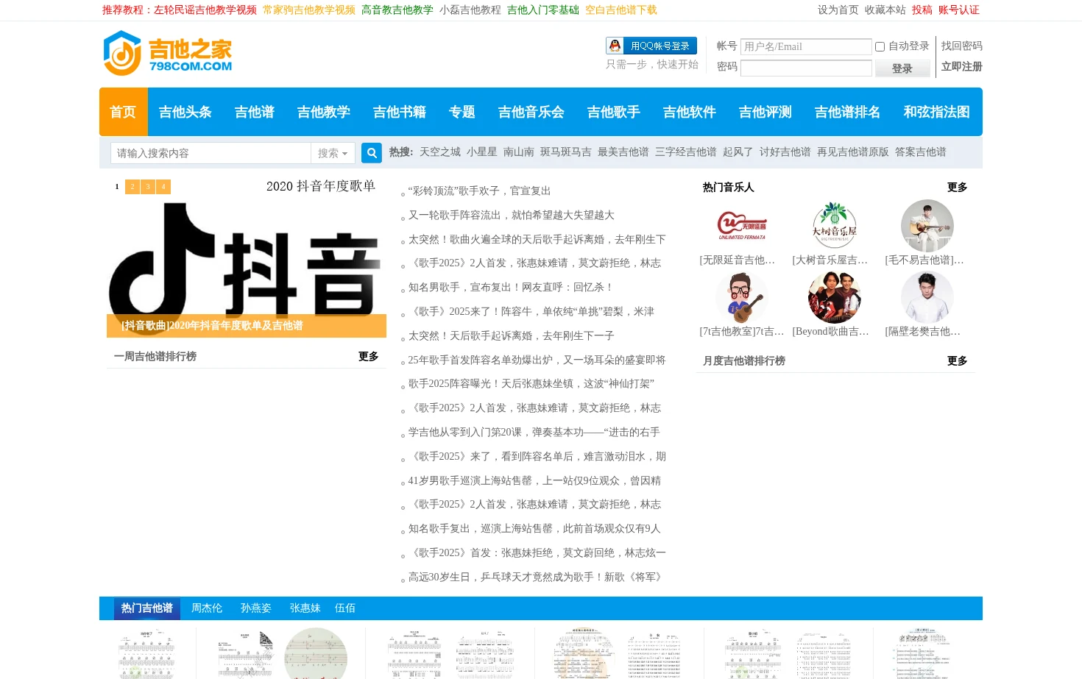
Task: Open 高音教吉他教学 link
Action: [397, 10]
